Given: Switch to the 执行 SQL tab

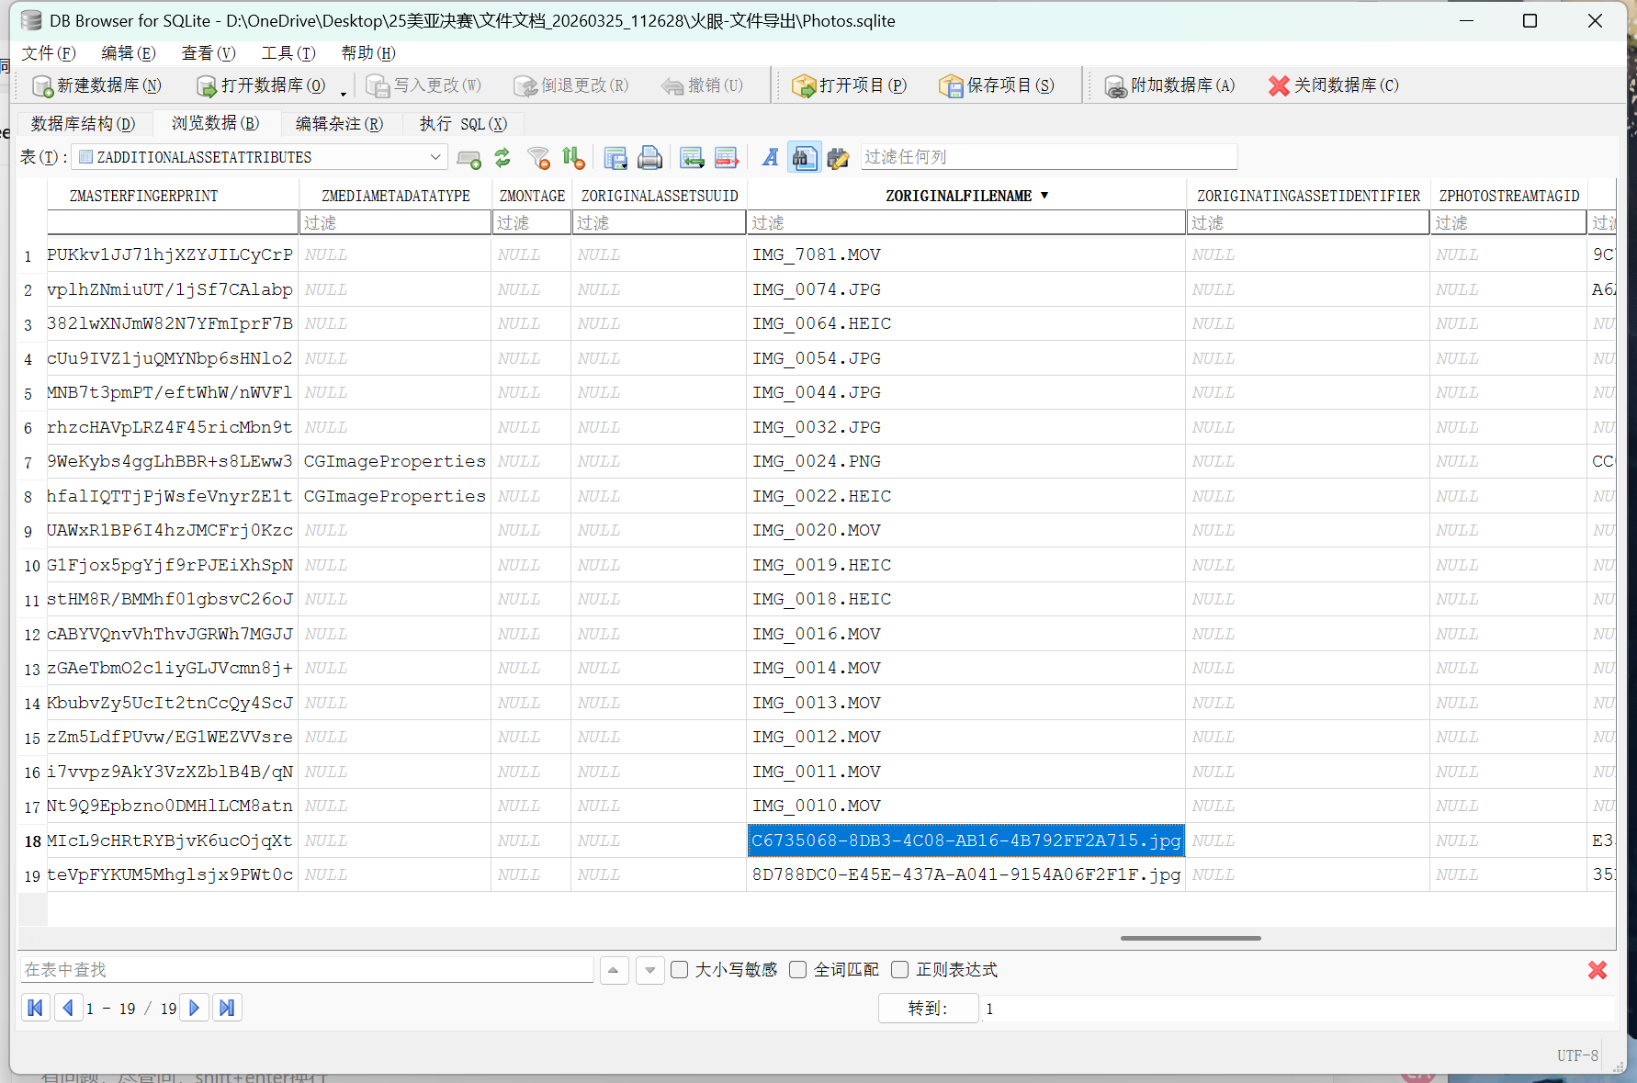Looking at the screenshot, I should click(x=463, y=124).
